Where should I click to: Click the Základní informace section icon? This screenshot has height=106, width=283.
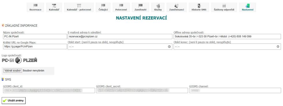click(x=3, y=25)
